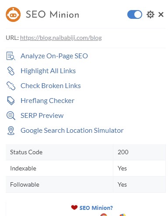Viewport: 168px width, 216px height.
Task: Open Hreflang Checker
Action: [x=47, y=101]
